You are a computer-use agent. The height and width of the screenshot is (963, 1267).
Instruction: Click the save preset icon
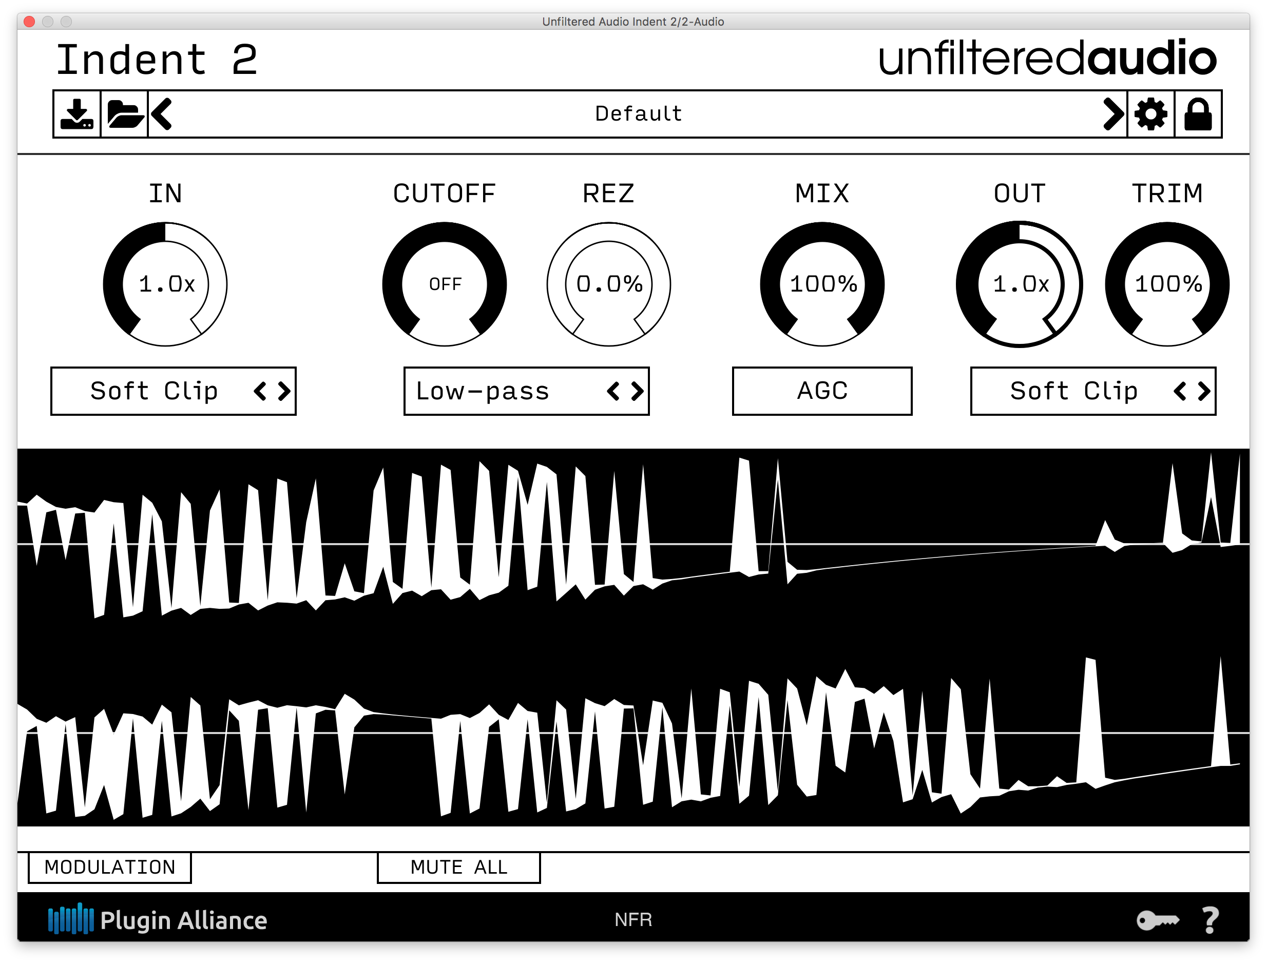(77, 114)
